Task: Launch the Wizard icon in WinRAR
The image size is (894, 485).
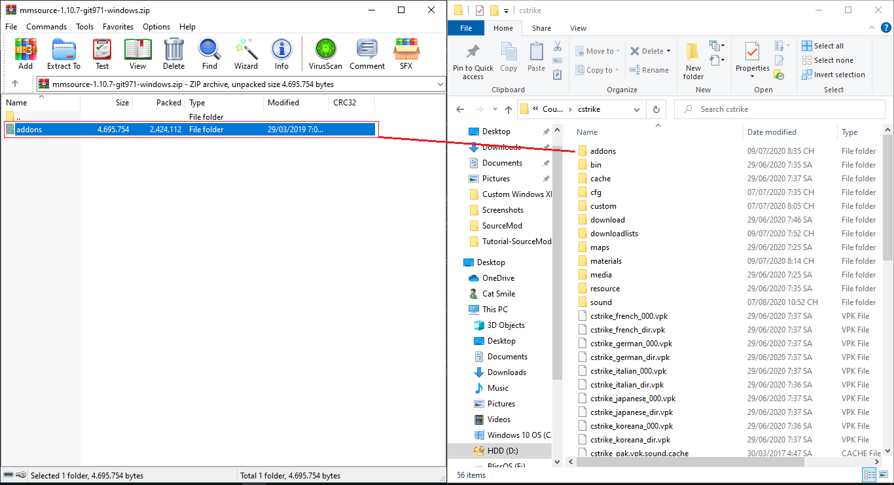Action: tap(246, 54)
